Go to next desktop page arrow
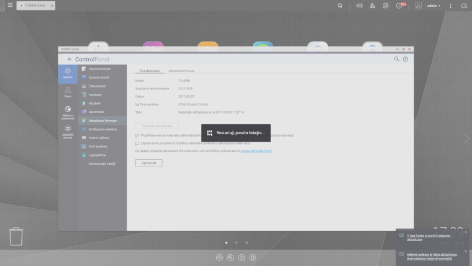 tap(466, 138)
